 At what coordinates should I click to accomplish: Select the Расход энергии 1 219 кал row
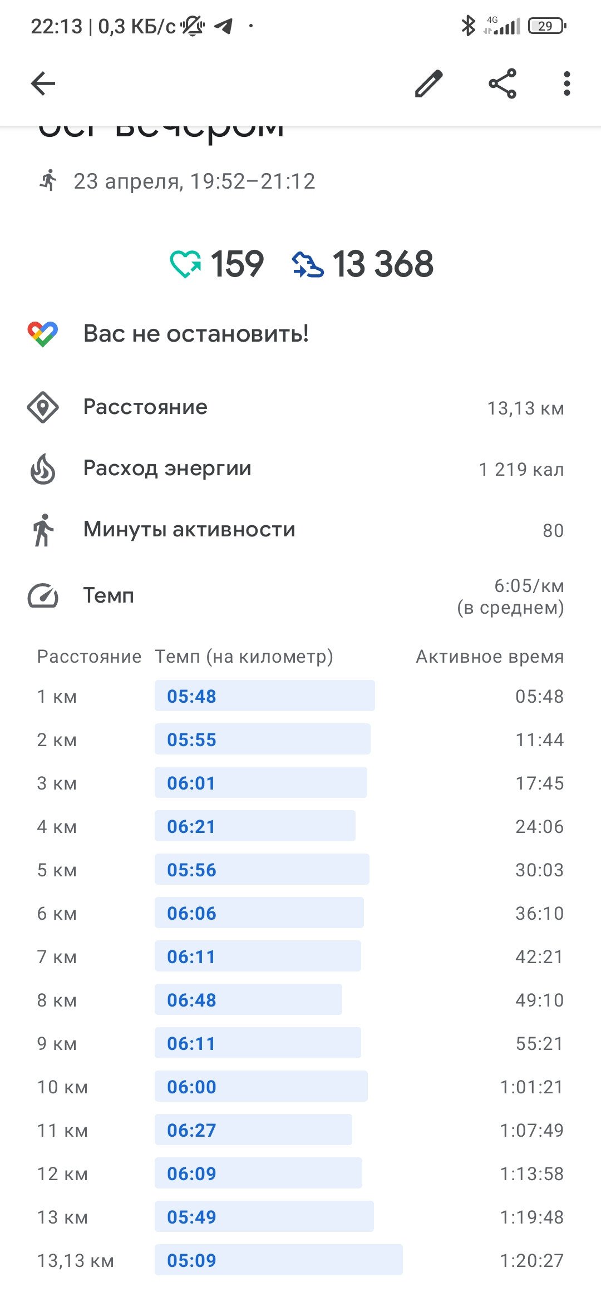click(x=300, y=468)
